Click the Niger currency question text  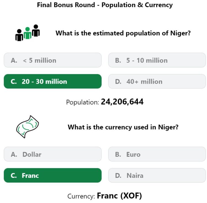[123, 127]
